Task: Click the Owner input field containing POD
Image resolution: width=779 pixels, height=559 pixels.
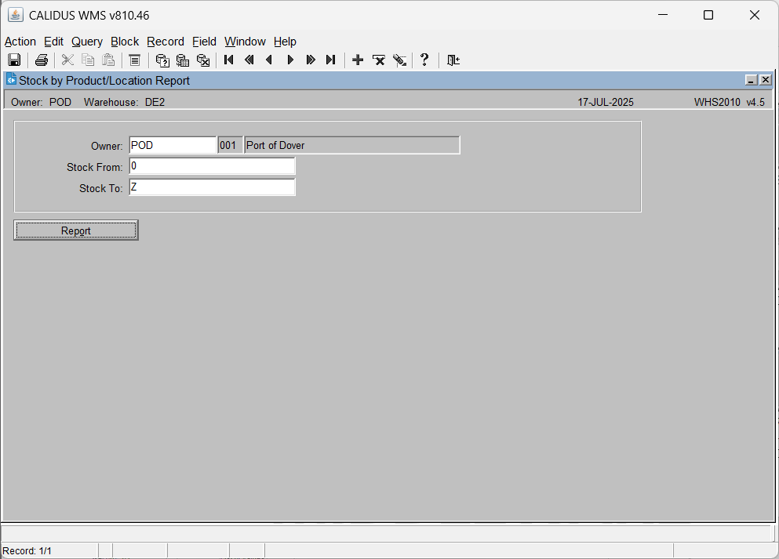Action: click(173, 145)
